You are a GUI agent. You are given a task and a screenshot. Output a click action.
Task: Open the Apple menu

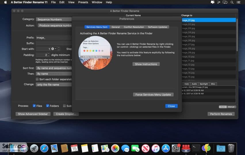click(x=5, y=2)
